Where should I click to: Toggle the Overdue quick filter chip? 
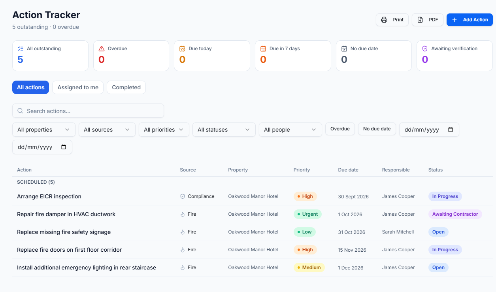coord(340,129)
